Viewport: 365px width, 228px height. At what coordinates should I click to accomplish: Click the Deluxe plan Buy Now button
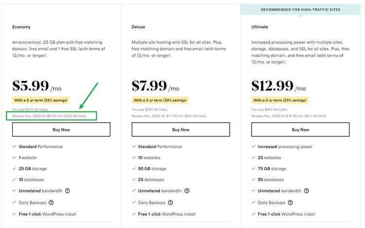coord(181,130)
